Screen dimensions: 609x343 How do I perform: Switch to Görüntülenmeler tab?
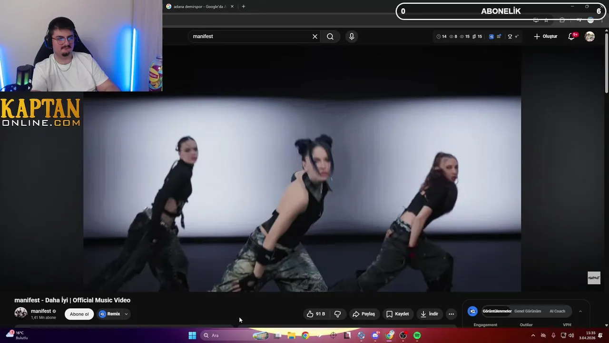point(497,311)
